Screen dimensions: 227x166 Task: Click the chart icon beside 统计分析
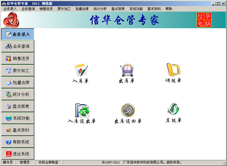click(x=9, y=94)
